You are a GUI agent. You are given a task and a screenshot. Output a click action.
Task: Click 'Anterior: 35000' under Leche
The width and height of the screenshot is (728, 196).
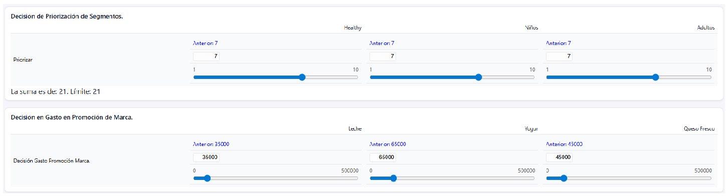(x=211, y=144)
